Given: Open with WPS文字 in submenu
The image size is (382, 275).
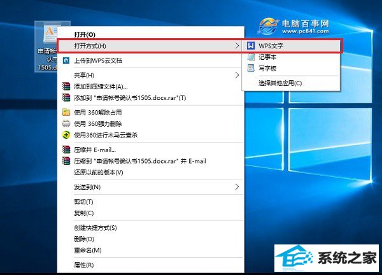Looking at the screenshot, I should click(x=291, y=46).
